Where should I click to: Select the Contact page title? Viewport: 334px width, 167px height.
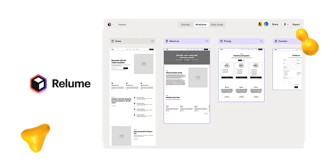coord(283,41)
